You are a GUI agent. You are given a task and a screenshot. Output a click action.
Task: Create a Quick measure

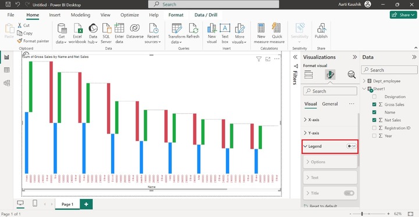point(277,33)
